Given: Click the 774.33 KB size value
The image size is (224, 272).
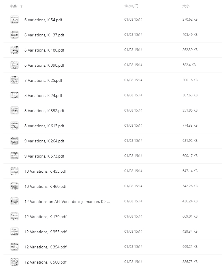Looking at the screenshot, I should [190, 126].
